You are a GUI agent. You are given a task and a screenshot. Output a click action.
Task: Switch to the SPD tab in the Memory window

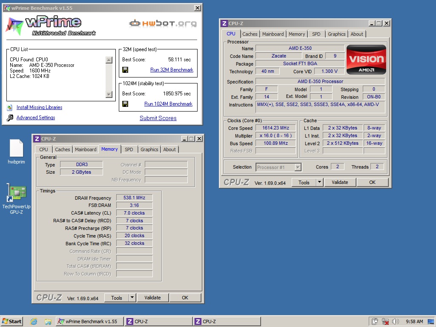coord(129,149)
